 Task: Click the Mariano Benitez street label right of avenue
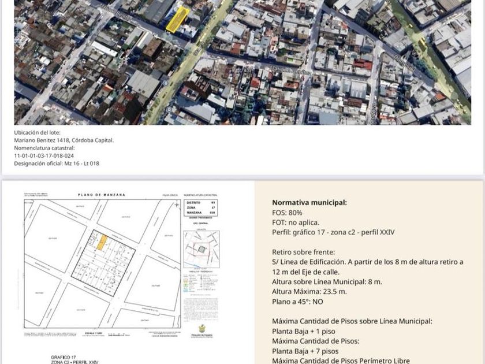pos(290,70)
